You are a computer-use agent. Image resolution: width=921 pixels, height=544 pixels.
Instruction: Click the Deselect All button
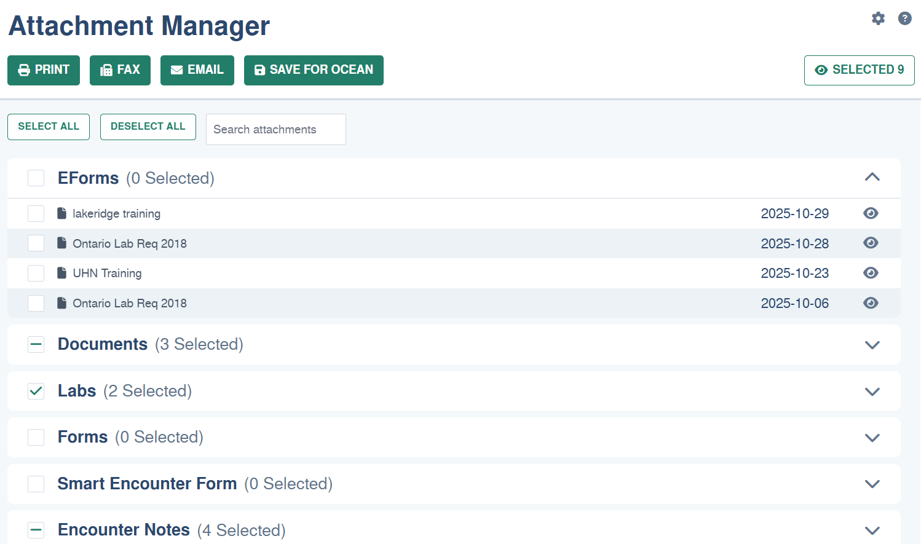[148, 127]
